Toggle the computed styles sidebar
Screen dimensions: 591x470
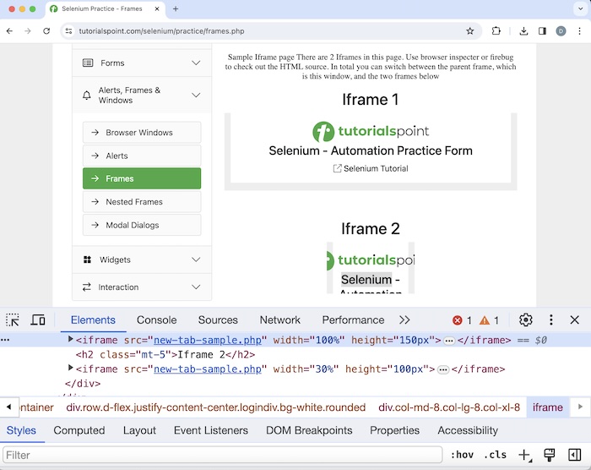[574, 455]
